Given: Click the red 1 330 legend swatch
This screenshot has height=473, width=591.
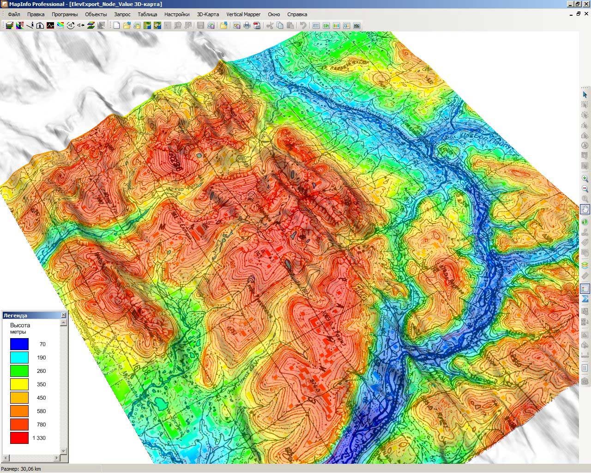Looking at the screenshot, I should 19,438.
